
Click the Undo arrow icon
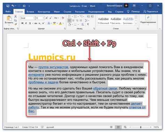(13, 6)
